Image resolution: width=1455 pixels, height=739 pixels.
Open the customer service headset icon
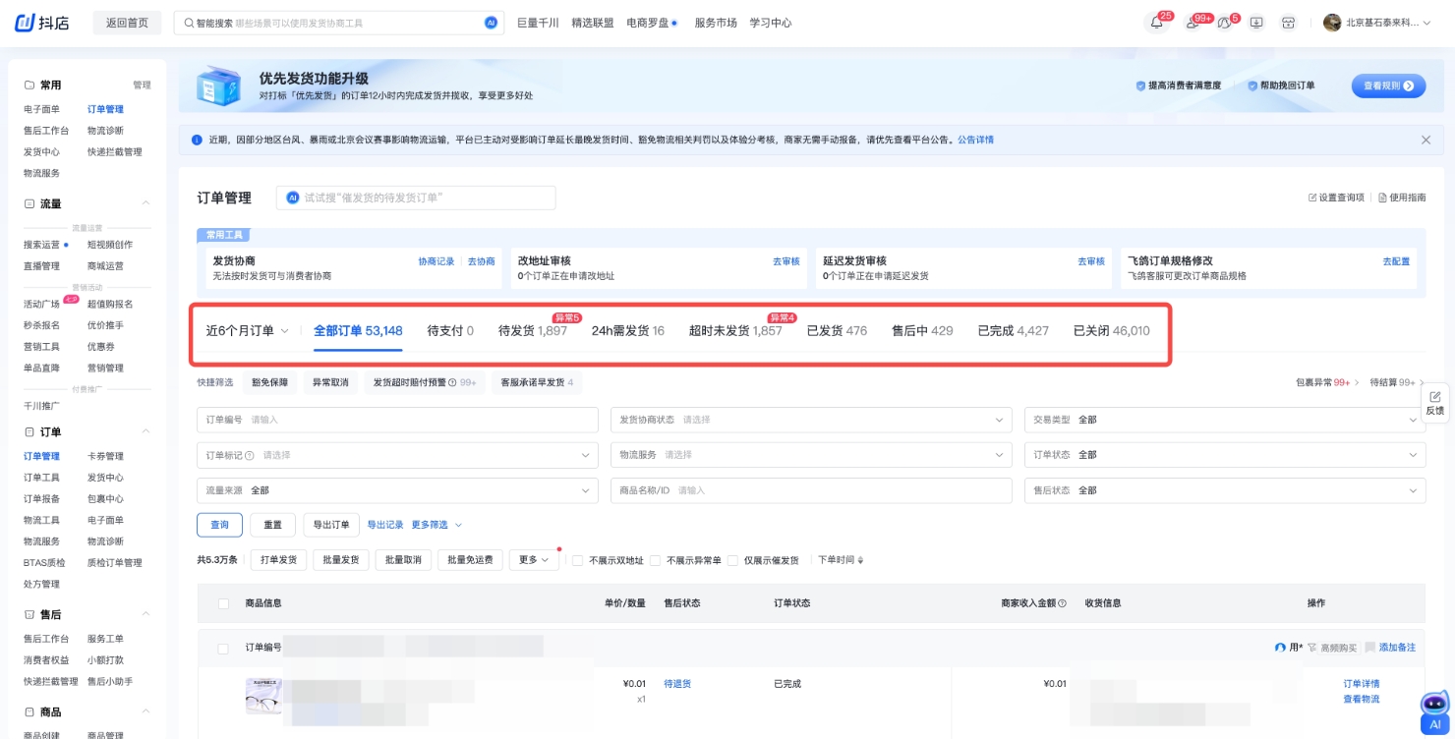pos(1223,23)
